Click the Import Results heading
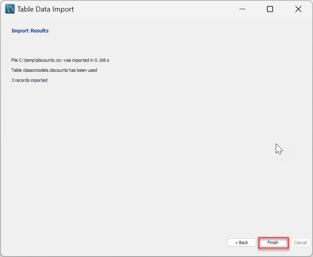 pyautogui.click(x=30, y=31)
